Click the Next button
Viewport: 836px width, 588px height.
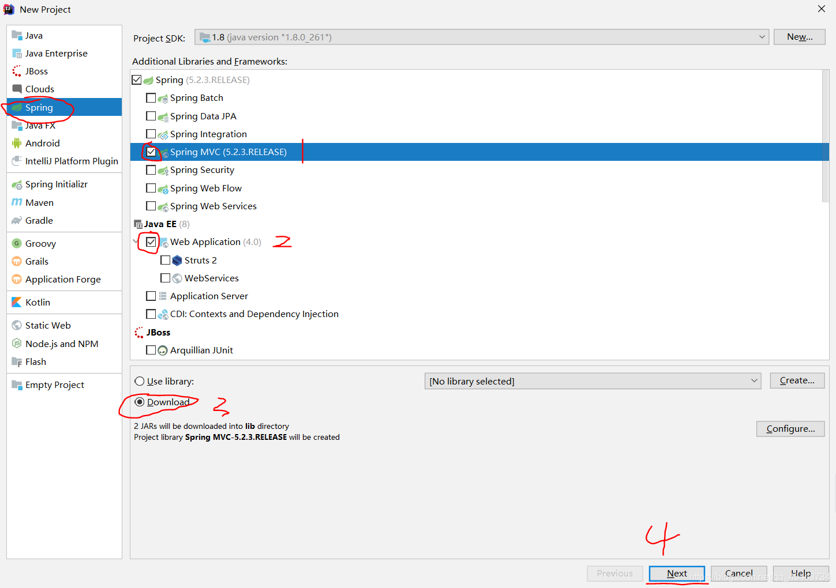pyautogui.click(x=677, y=574)
